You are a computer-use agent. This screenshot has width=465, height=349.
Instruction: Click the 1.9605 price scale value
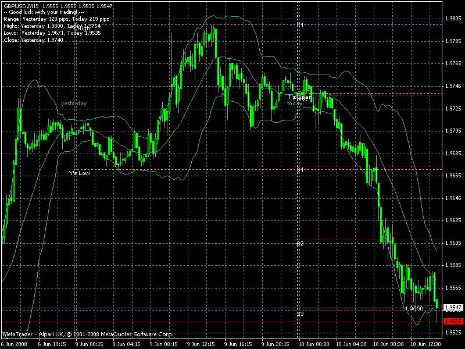[453, 243]
